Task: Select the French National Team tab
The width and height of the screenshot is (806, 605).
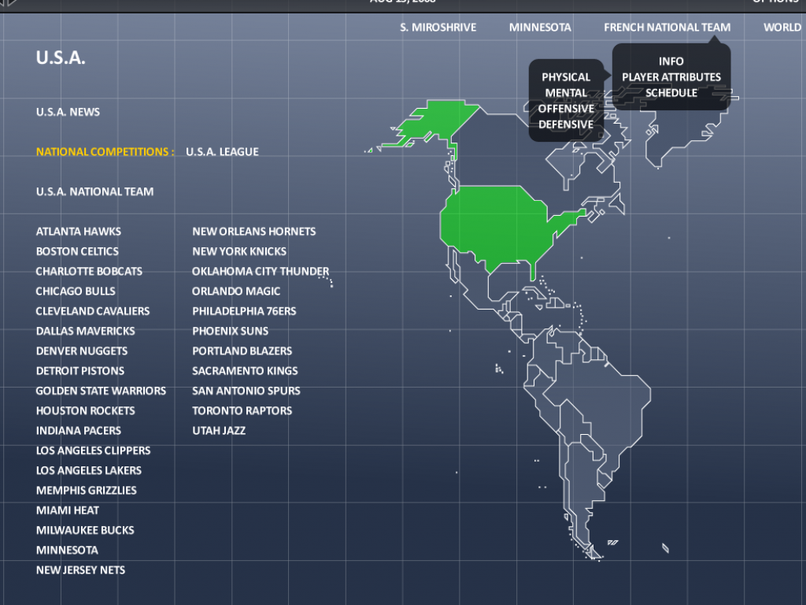Action: click(x=667, y=27)
